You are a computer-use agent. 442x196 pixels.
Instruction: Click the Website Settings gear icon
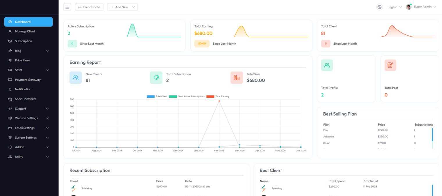[x=10, y=118]
